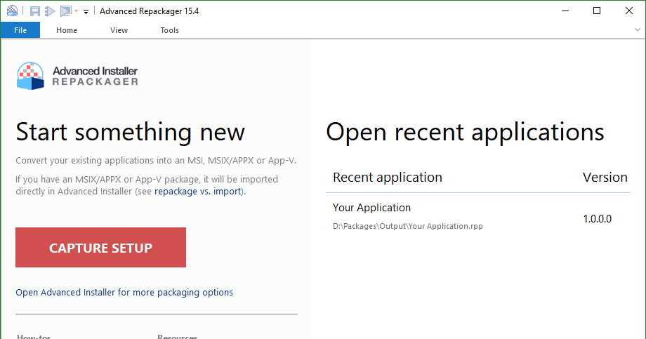This screenshot has width=646, height=339.
Task: Click the Advanced Repackager app icon in title bar
Action: [x=13, y=11]
